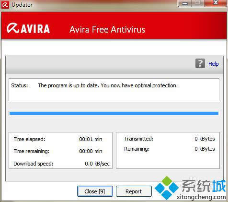Screen dimensions: 228x202
Task: Click the question mark Help icon
Action: pos(200,63)
